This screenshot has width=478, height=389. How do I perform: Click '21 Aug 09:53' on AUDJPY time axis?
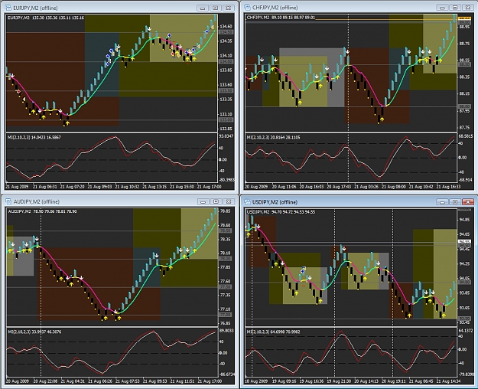[x=155, y=381]
